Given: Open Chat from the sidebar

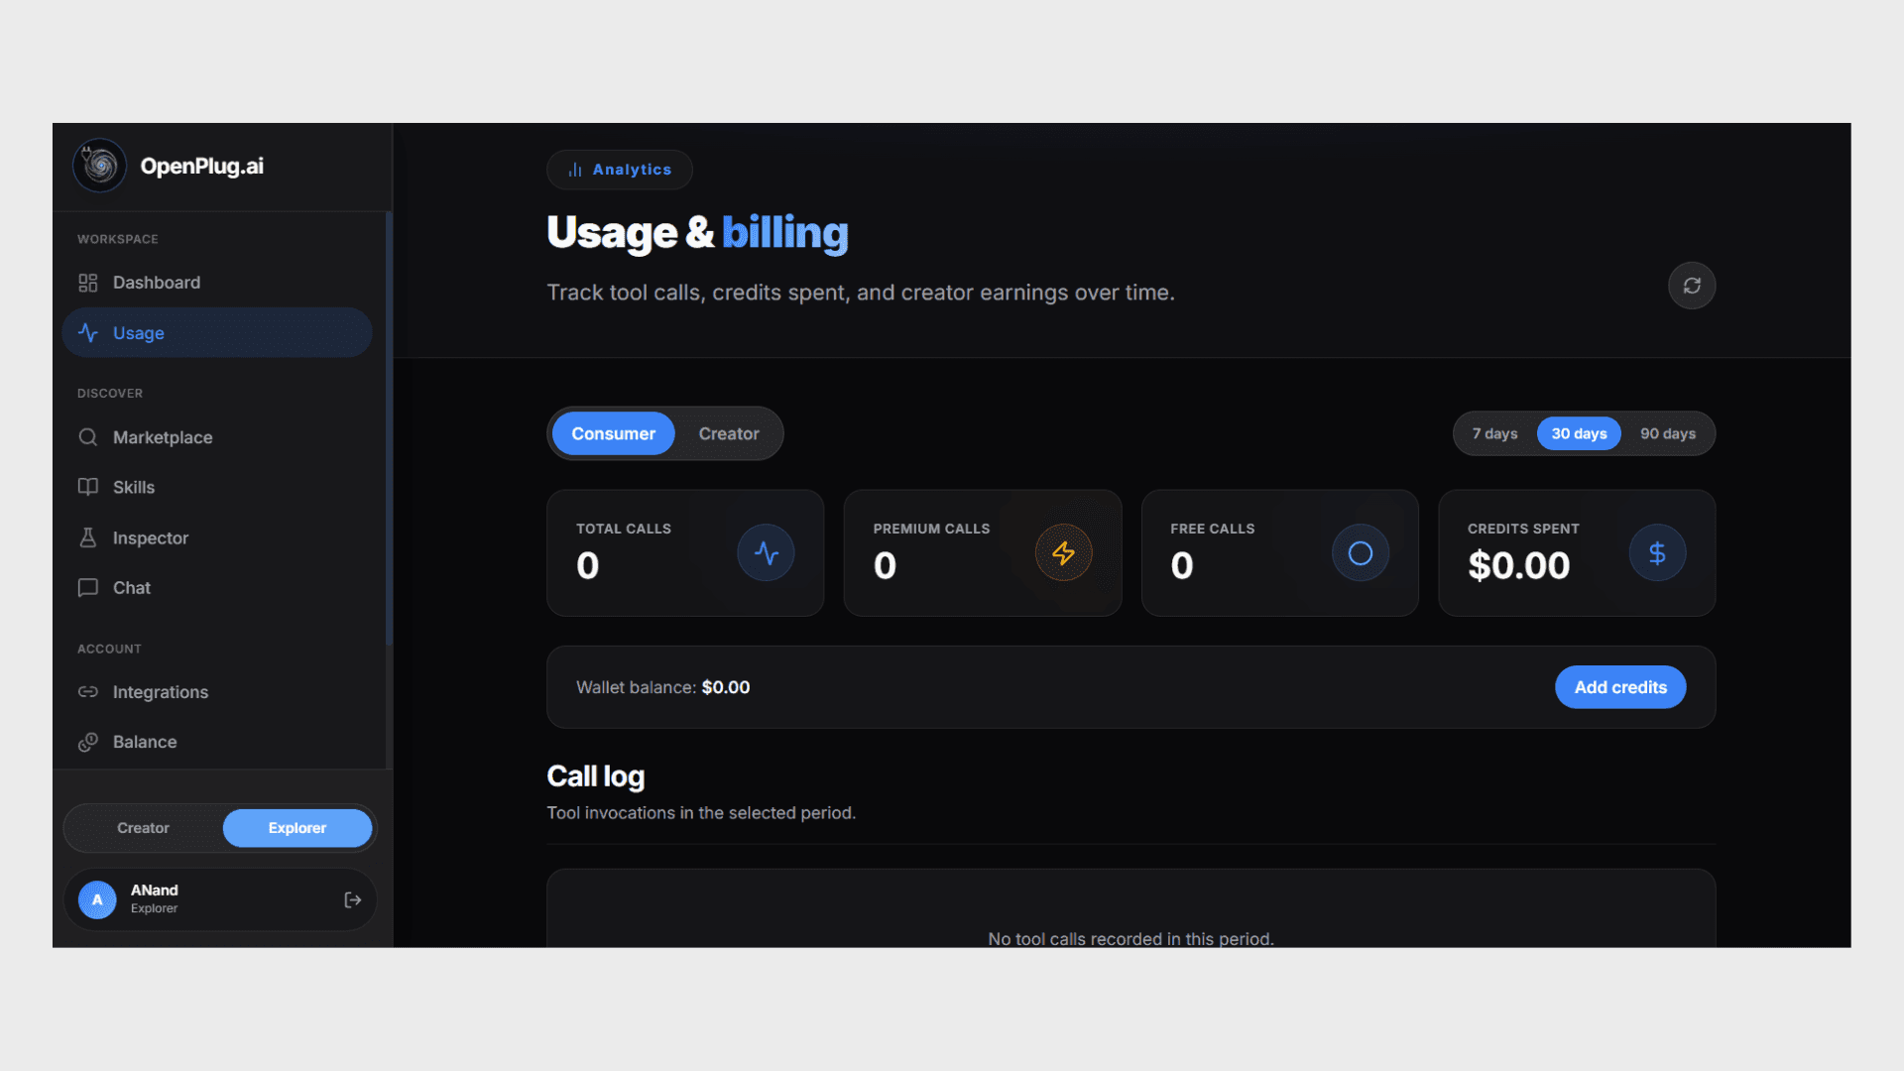Looking at the screenshot, I should point(217,588).
